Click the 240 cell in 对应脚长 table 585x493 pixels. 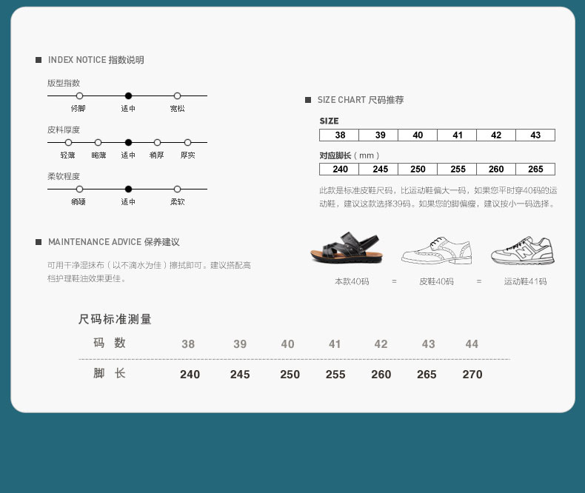[339, 169]
